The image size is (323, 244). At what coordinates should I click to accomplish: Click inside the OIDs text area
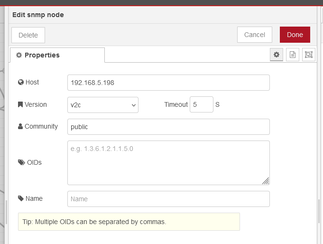point(168,163)
